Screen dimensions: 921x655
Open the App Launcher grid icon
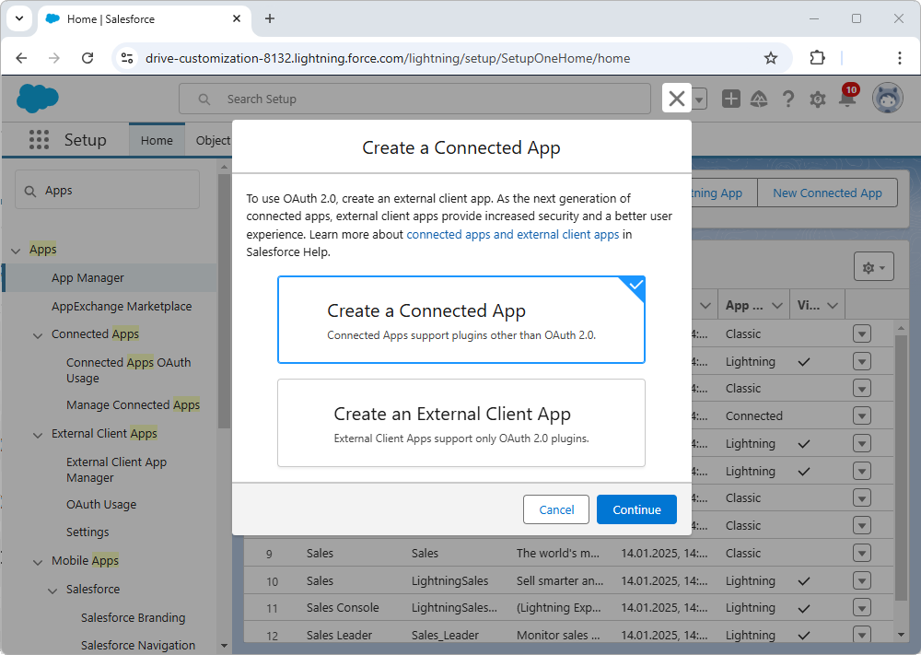[x=39, y=139]
